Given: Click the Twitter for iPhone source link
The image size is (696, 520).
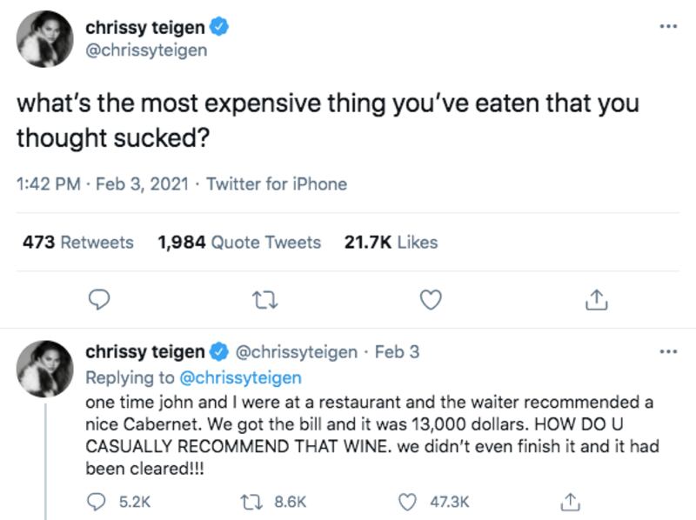Looking at the screenshot, I should pyautogui.click(x=277, y=184).
